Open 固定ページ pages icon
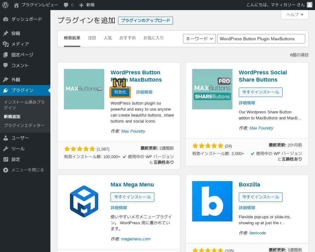 (x=6, y=55)
